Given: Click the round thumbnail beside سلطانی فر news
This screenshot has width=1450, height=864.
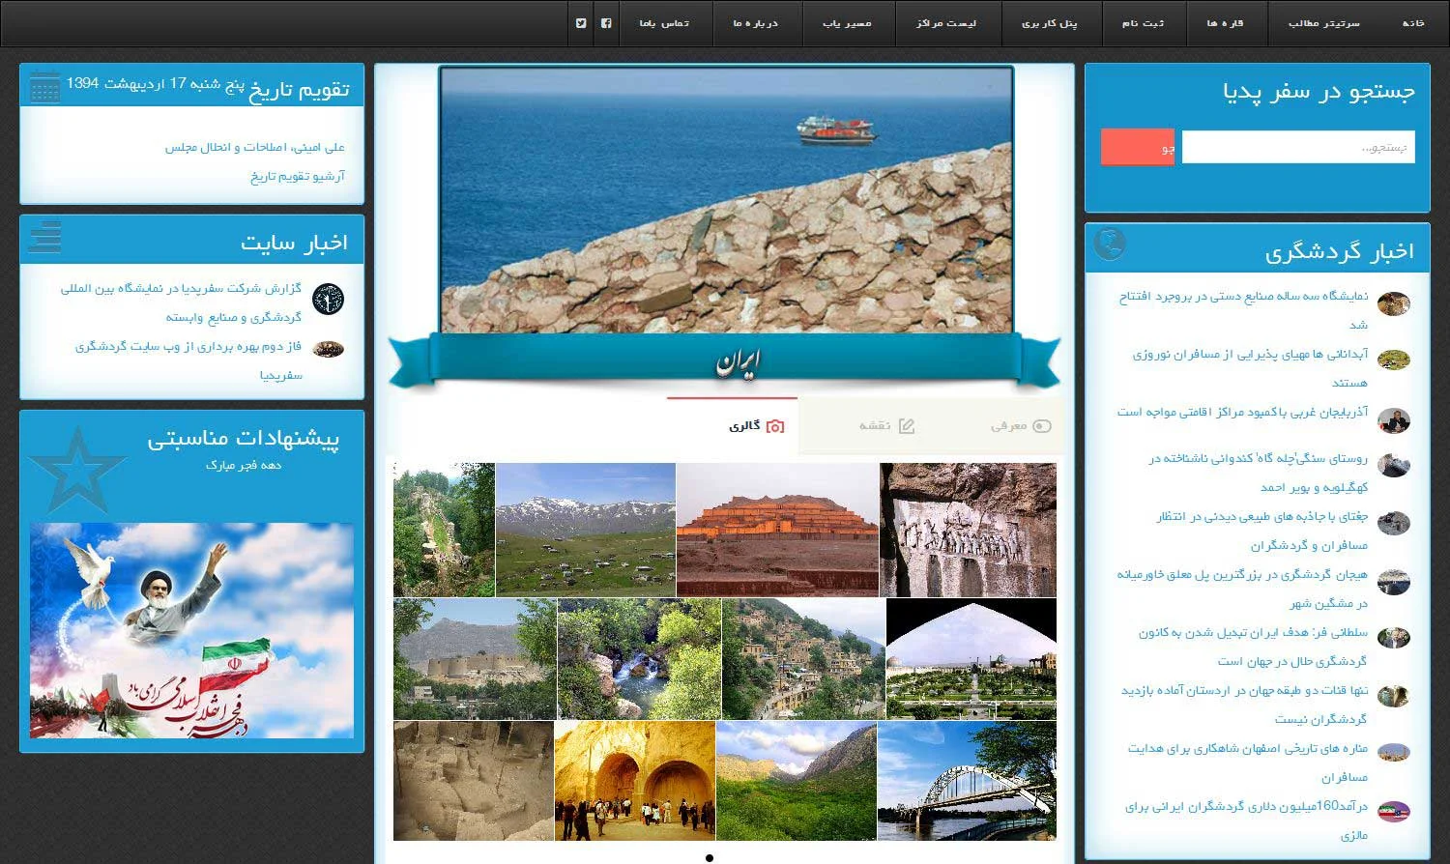Looking at the screenshot, I should pos(1393,638).
